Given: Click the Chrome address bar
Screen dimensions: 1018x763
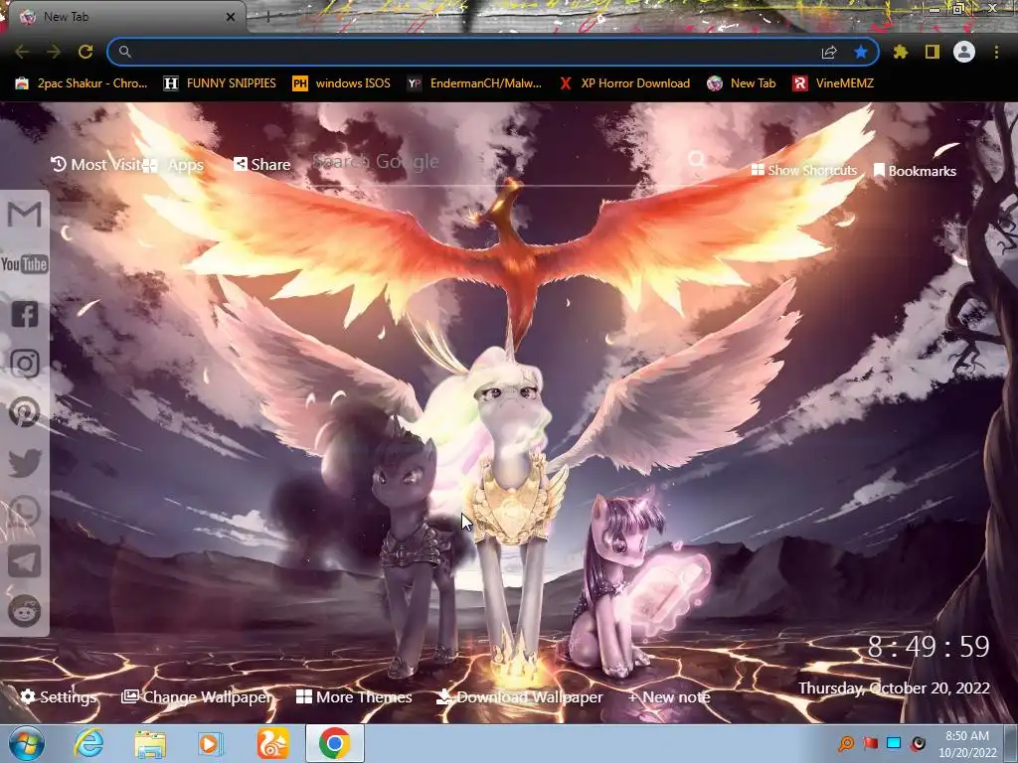Looking at the screenshot, I should pyautogui.click(x=467, y=52).
